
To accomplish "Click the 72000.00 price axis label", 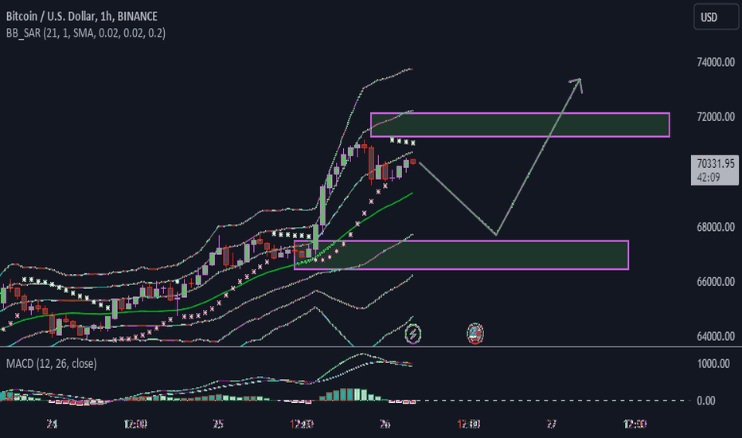I will click(716, 117).
